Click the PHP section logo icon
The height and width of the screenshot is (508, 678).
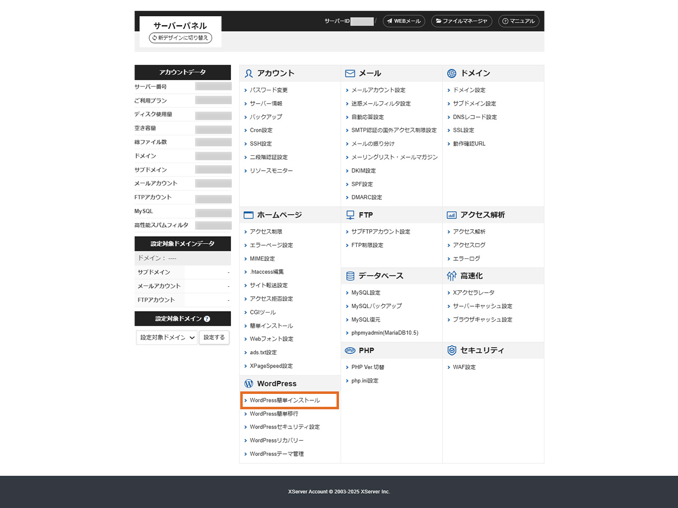pyautogui.click(x=350, y=350)
